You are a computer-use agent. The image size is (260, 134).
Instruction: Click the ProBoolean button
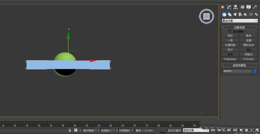[x=230, y=59]
